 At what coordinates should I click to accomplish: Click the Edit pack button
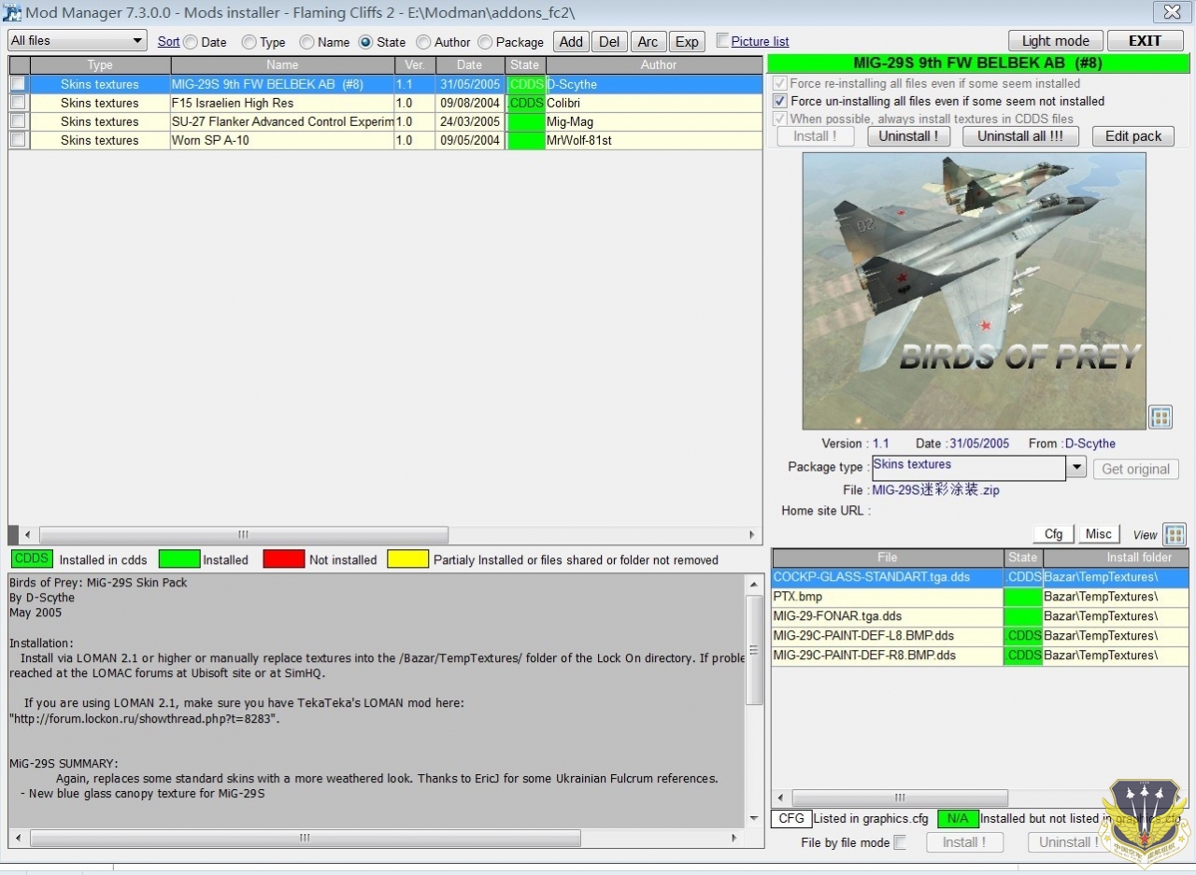(1133, 135)
